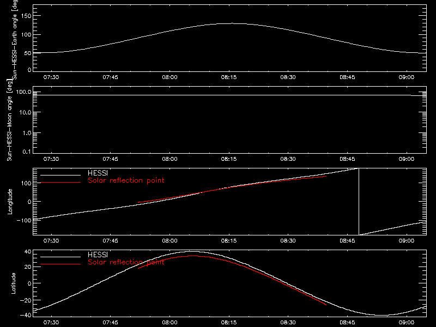Click red legend line sample in Latitude plot
The height and width of the screenshot is (327, 436).
(x=60, y=264)
